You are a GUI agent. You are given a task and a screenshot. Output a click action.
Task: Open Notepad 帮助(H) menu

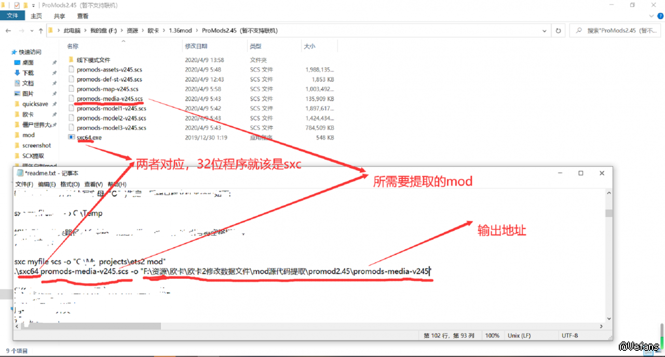116,184
